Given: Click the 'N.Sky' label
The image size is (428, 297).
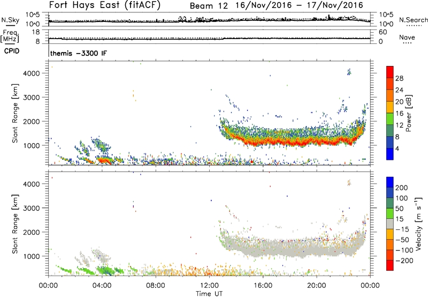Looking at the screenshot, I should pos(10,20).
